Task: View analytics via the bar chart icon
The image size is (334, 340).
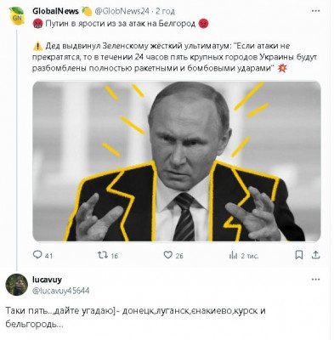Action: click(233, 255)
